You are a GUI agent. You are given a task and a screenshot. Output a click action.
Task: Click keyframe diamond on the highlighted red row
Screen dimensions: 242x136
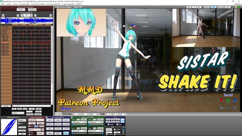point(31,42)
